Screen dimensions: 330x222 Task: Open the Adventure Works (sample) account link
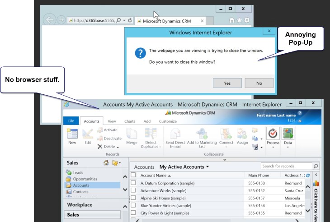click(163, 191)
